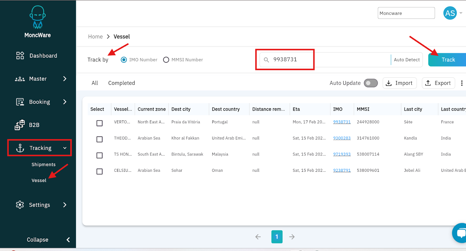The image size is (466, 251).
Task: Click the Settings gear icon
Action: (20, 205)
